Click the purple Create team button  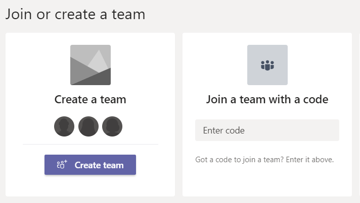[x=90, y=165]
